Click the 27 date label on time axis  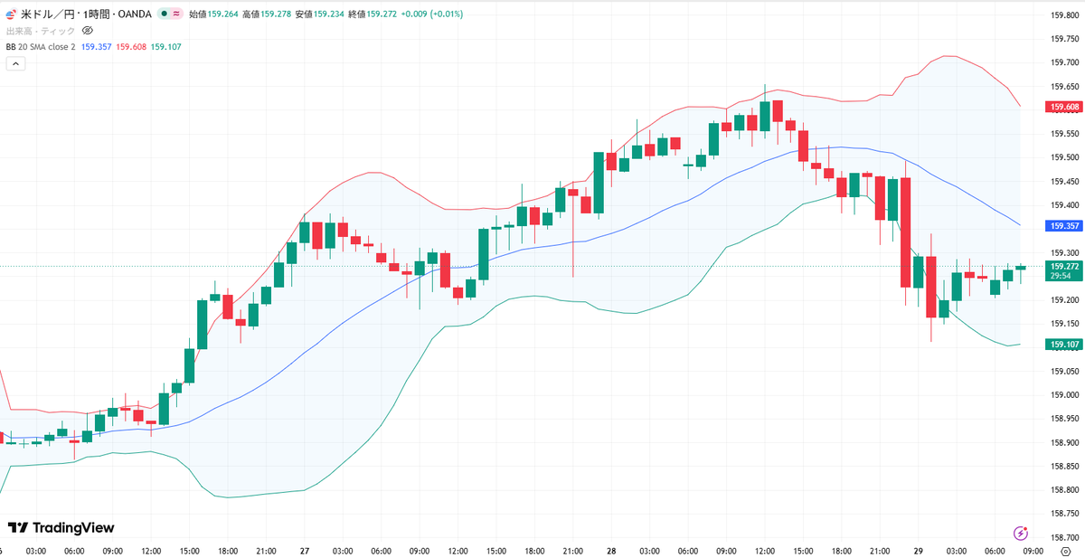pyautogui.click(x=305, y=551)
